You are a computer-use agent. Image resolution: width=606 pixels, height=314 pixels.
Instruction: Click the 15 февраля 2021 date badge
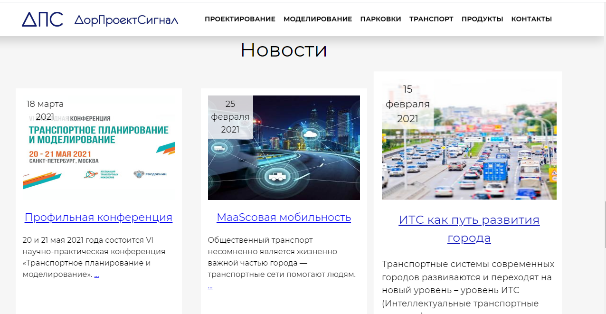tap(407, 104)
